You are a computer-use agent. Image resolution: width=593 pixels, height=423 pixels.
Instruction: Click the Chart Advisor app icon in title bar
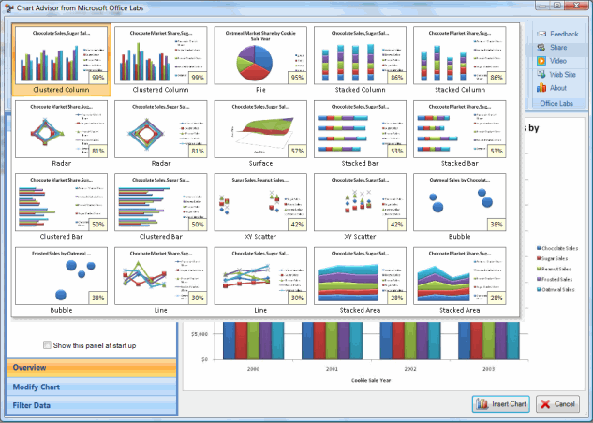click(8, 7)
